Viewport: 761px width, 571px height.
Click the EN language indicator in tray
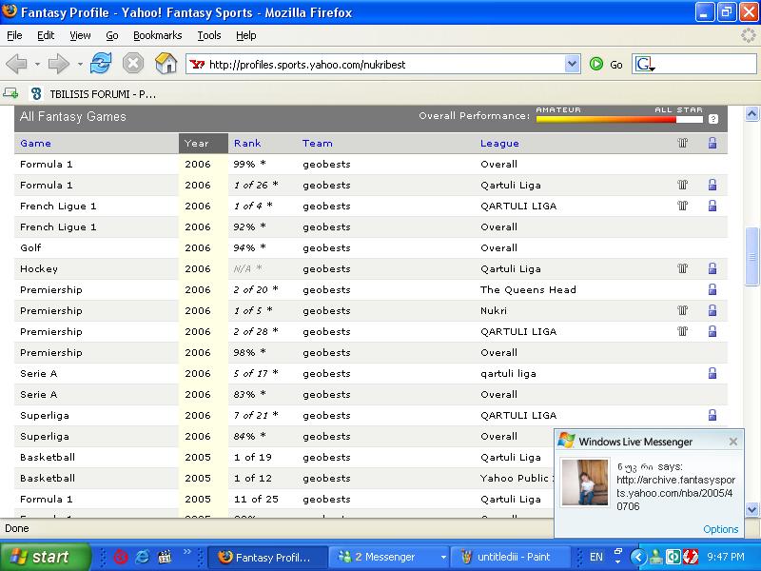pyautogui.click(x=596, y=557)
